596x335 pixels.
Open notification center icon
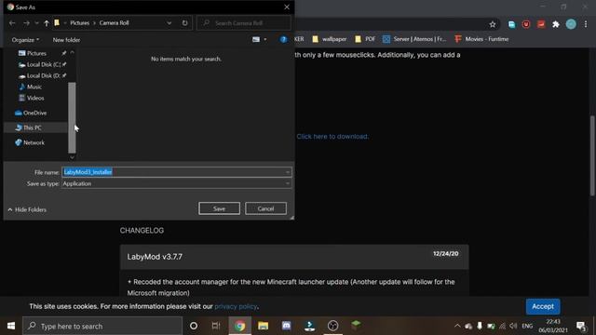(581, 326)
